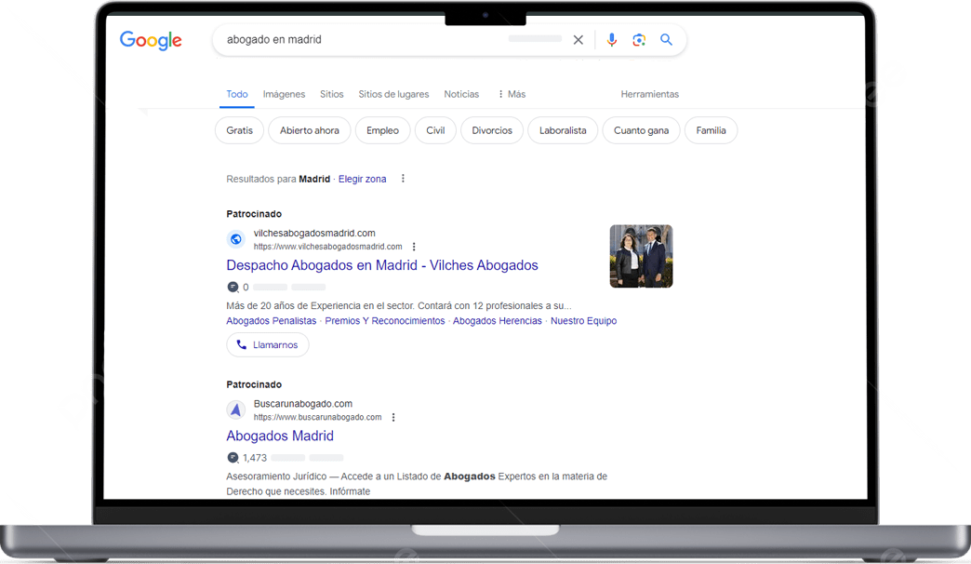Start voice search with the microphone icon
The image size is (971, 564).
(611, 40)
